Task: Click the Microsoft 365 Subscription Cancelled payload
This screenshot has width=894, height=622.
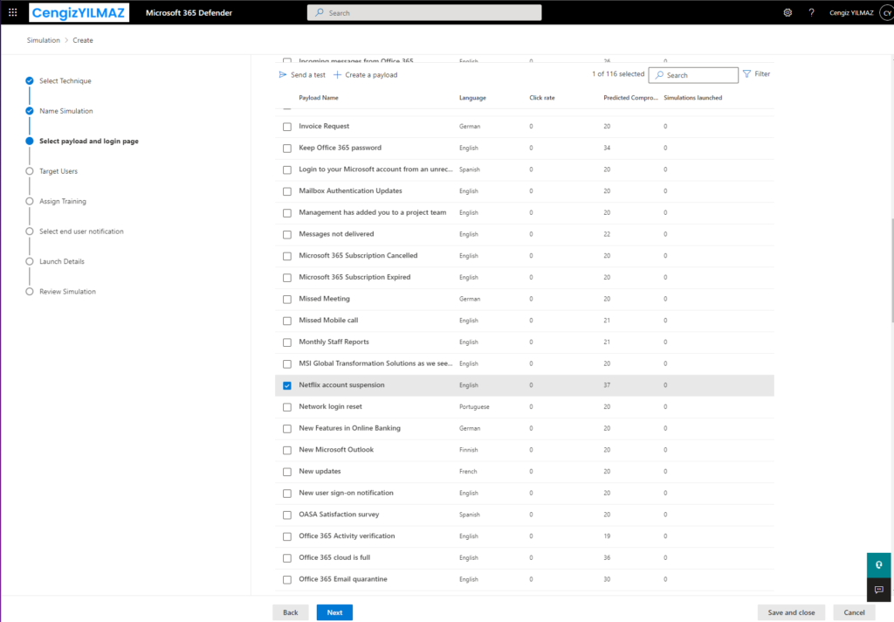Action: (358, 256)
